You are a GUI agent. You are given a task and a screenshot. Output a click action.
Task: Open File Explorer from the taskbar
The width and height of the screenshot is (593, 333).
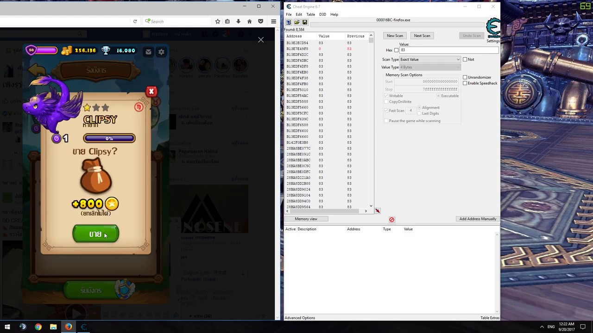53,327
